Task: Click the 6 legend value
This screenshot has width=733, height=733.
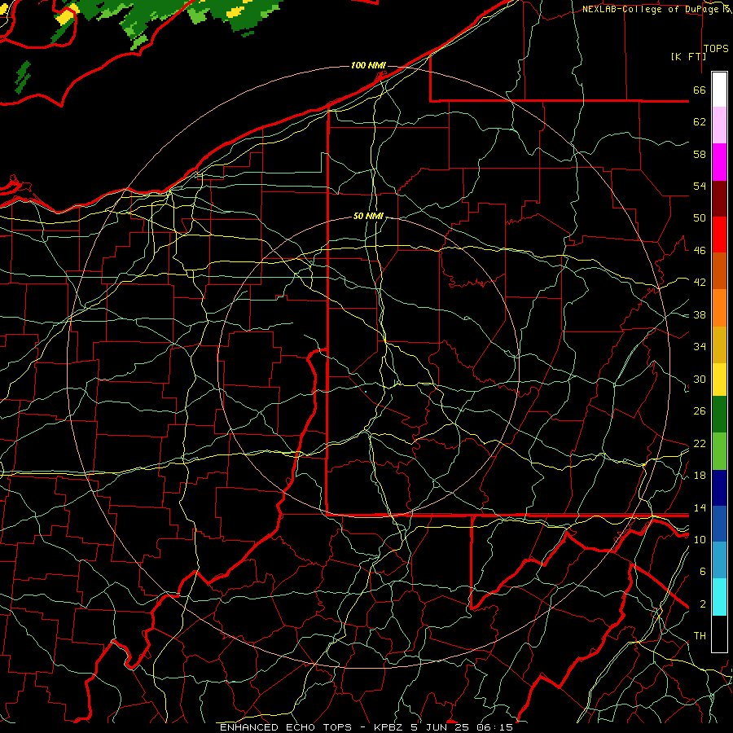Action: [703, 572]
